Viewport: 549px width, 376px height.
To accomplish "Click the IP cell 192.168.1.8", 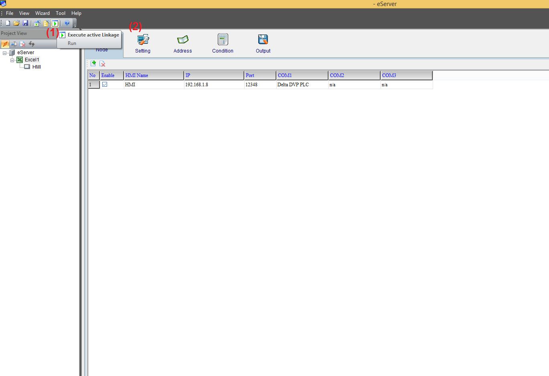I will [213, 85].
